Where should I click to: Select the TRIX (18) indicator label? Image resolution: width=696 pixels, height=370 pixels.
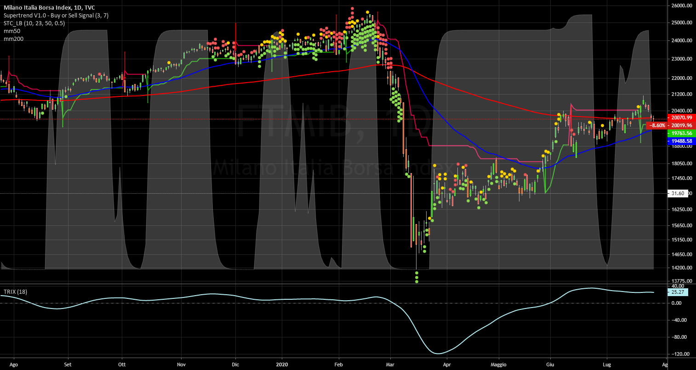16,292
